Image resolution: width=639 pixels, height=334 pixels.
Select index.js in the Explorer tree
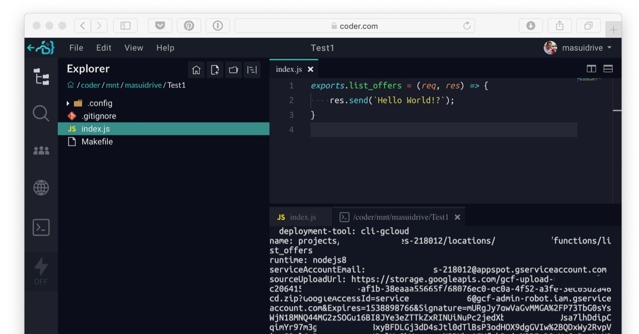163,129
